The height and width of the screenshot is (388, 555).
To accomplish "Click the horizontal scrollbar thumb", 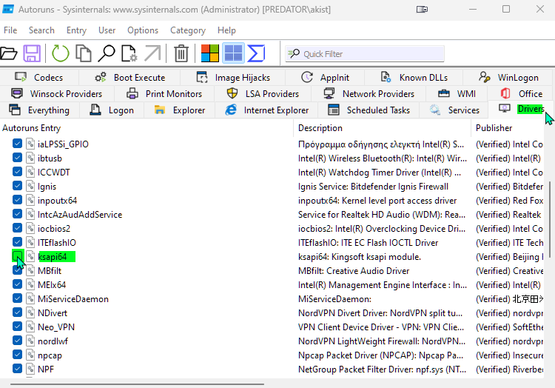I will [138, 384].
